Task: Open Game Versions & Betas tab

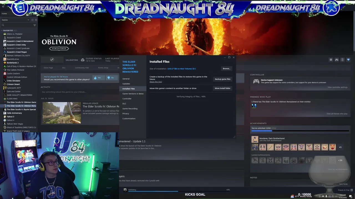Action: 133,94
